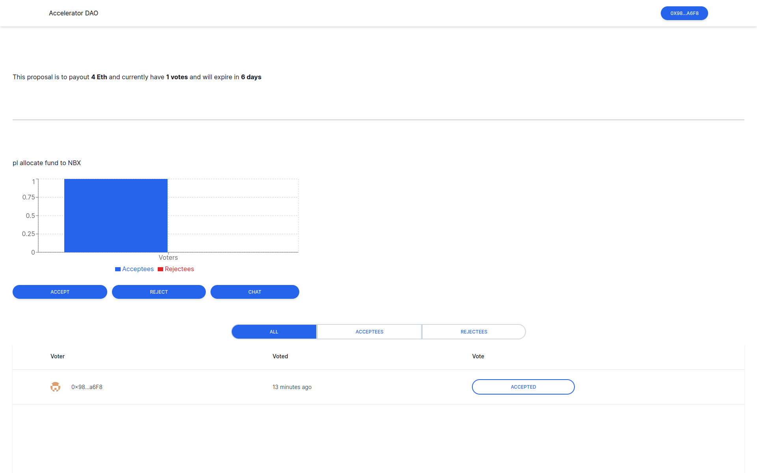
Task: Click the Rejectees legend label
Action: point(179,269)
